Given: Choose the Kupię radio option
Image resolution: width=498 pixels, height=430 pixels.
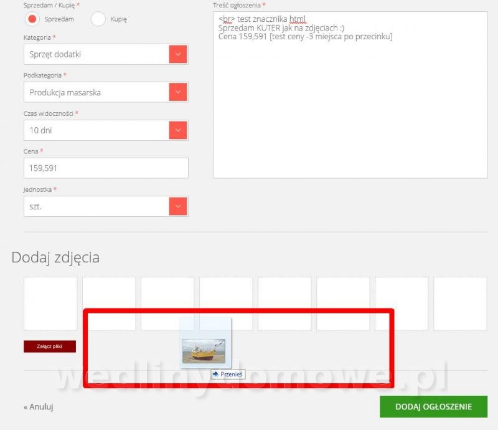Looking at the screenshot, I should pos(98,19).
